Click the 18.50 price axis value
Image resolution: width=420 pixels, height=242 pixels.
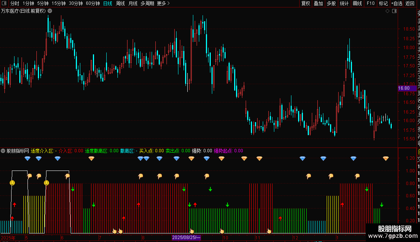[409, 29]
